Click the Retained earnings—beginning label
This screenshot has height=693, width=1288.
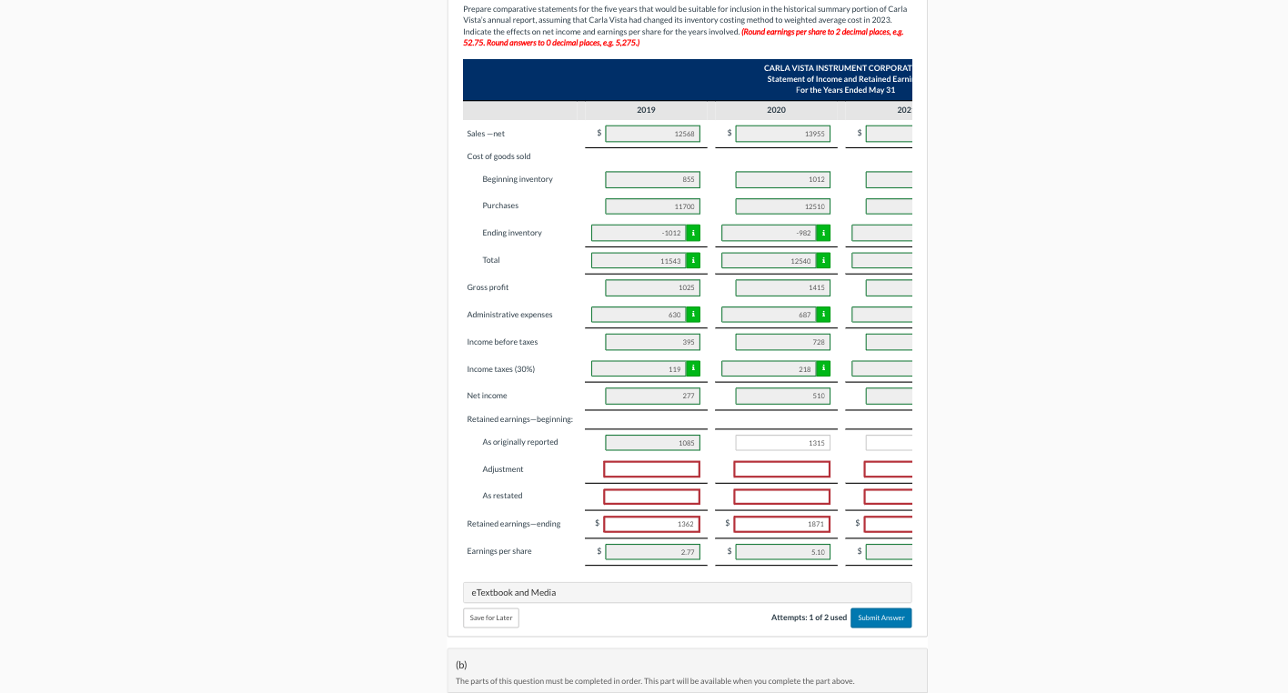(x=520, y=419)
